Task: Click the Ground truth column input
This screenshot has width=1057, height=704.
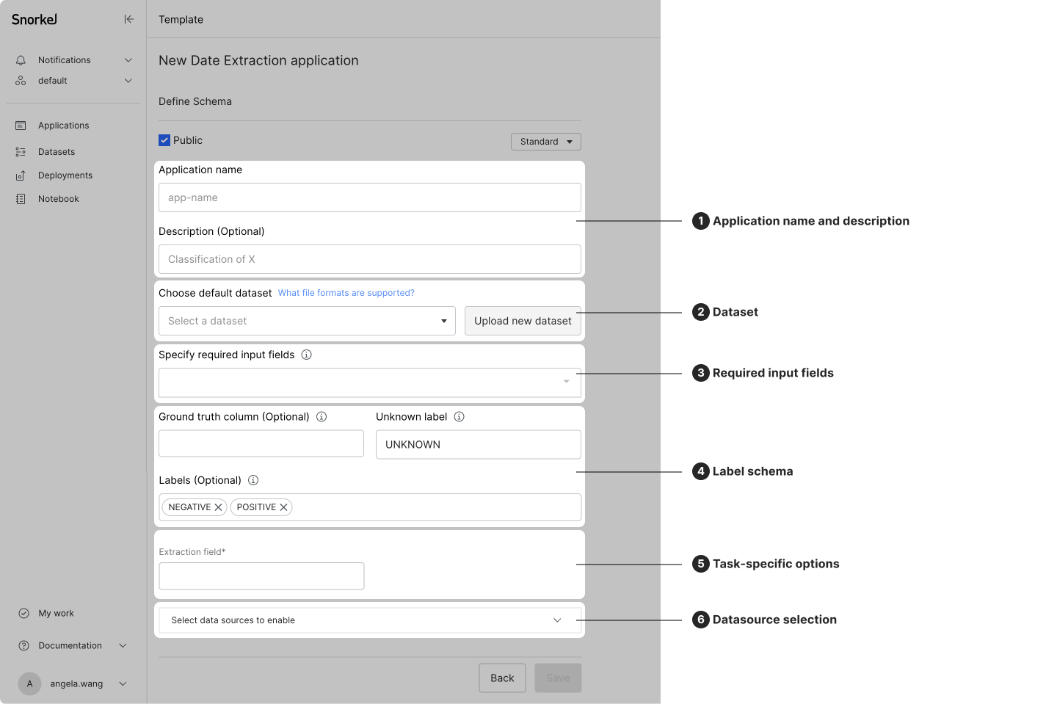Action: (x=261, y=443)
